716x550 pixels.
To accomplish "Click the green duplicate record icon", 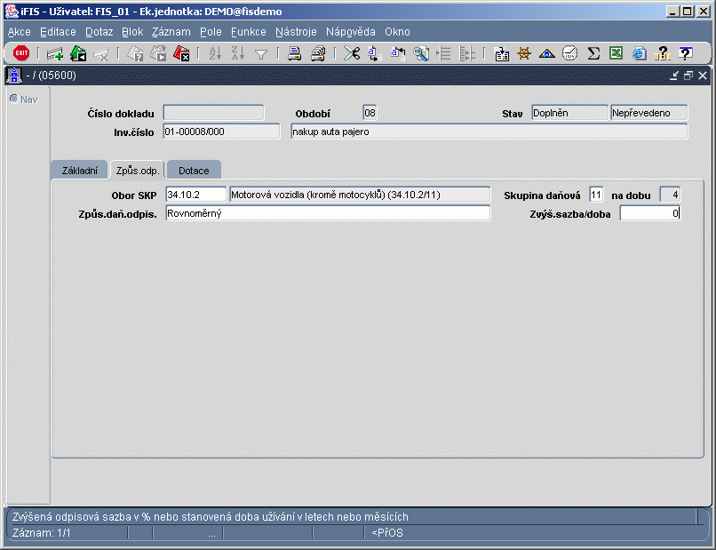I will (78, 54).
